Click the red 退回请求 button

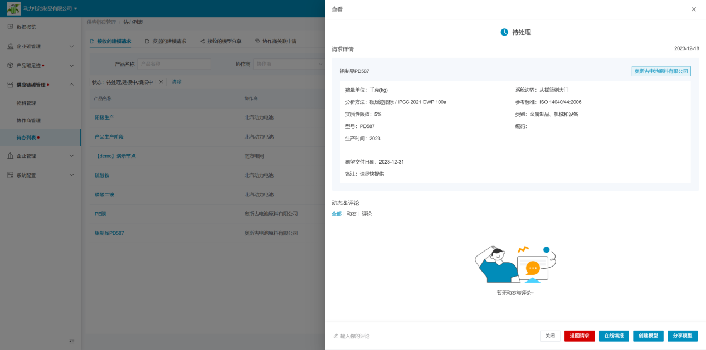click(580, 336)
